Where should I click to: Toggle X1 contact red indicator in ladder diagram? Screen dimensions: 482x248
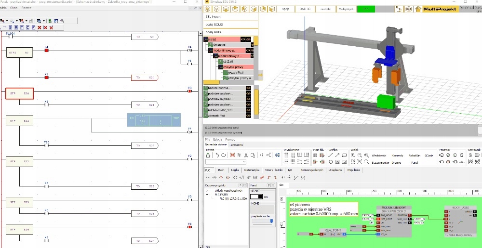pos(47,78)
